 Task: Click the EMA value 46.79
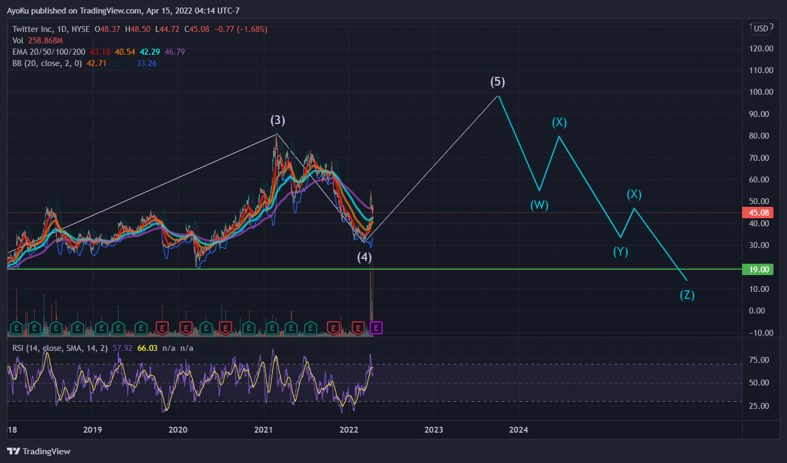175,52
